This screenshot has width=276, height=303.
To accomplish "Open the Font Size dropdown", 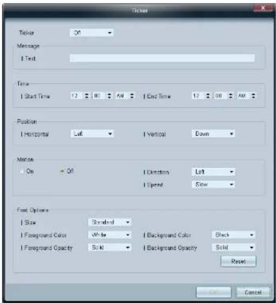I will point(110,222).
